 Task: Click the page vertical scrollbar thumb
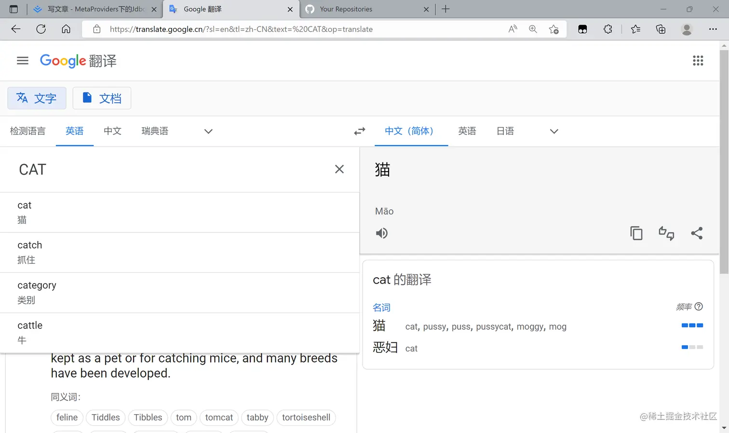[724, 162]
